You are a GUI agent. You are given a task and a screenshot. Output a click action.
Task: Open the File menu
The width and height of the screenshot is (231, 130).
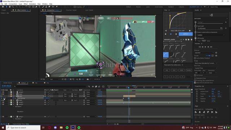point(2,4)
